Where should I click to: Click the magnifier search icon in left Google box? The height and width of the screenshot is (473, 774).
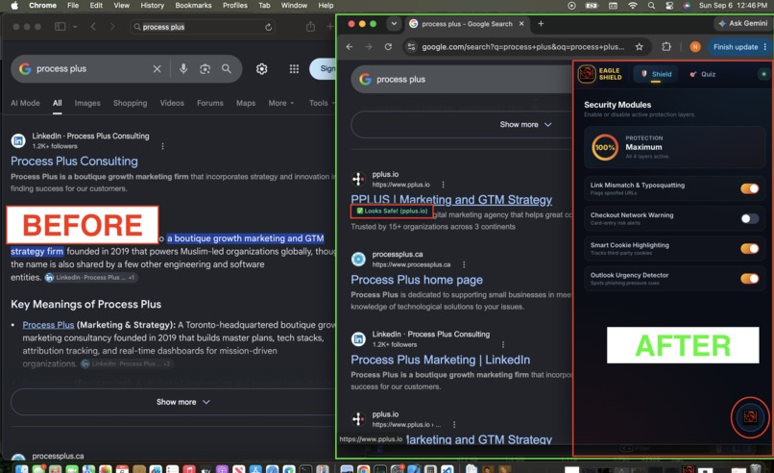[226, 68]
